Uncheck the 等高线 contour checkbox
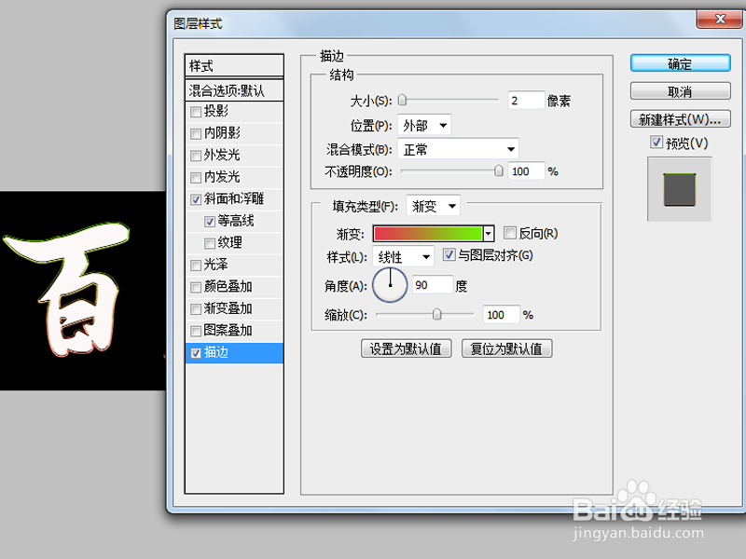Viewport: 746px width, 559px height. 209,222
